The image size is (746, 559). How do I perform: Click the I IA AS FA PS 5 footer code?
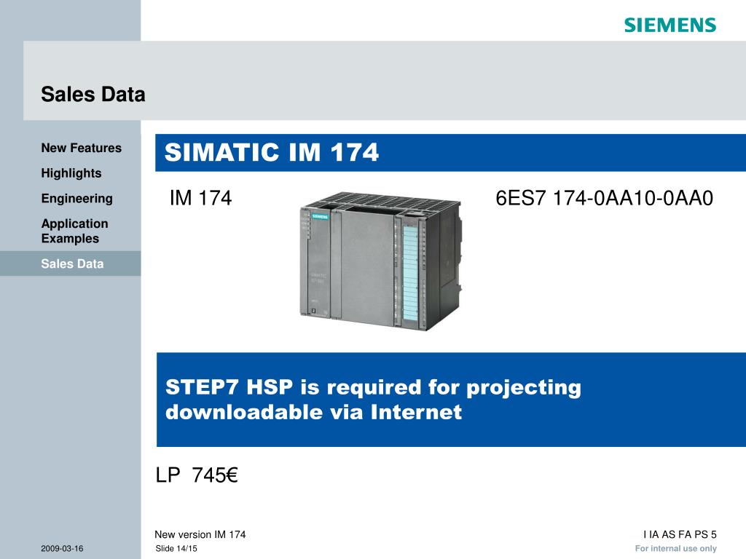click(x=680, y=534)
